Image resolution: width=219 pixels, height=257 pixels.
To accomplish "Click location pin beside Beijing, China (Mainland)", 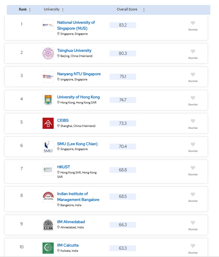I will pos(58,56).
